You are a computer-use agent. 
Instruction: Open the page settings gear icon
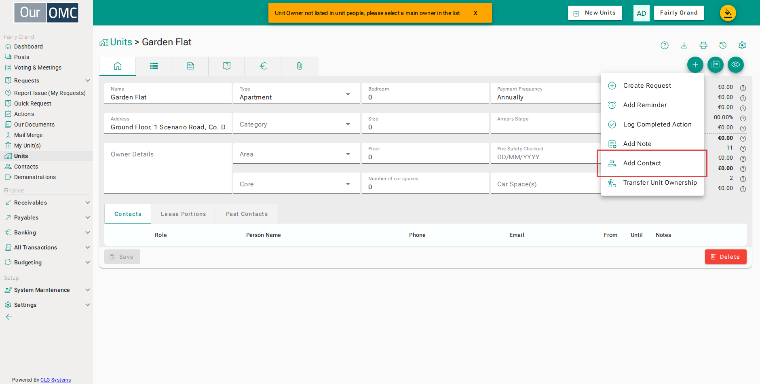click(742, 45)
